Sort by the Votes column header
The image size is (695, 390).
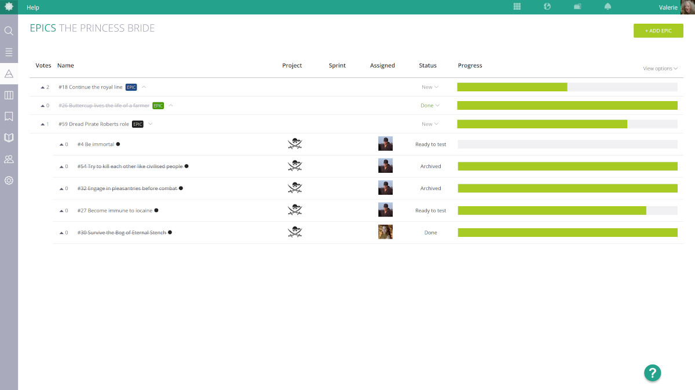(43, 65)
